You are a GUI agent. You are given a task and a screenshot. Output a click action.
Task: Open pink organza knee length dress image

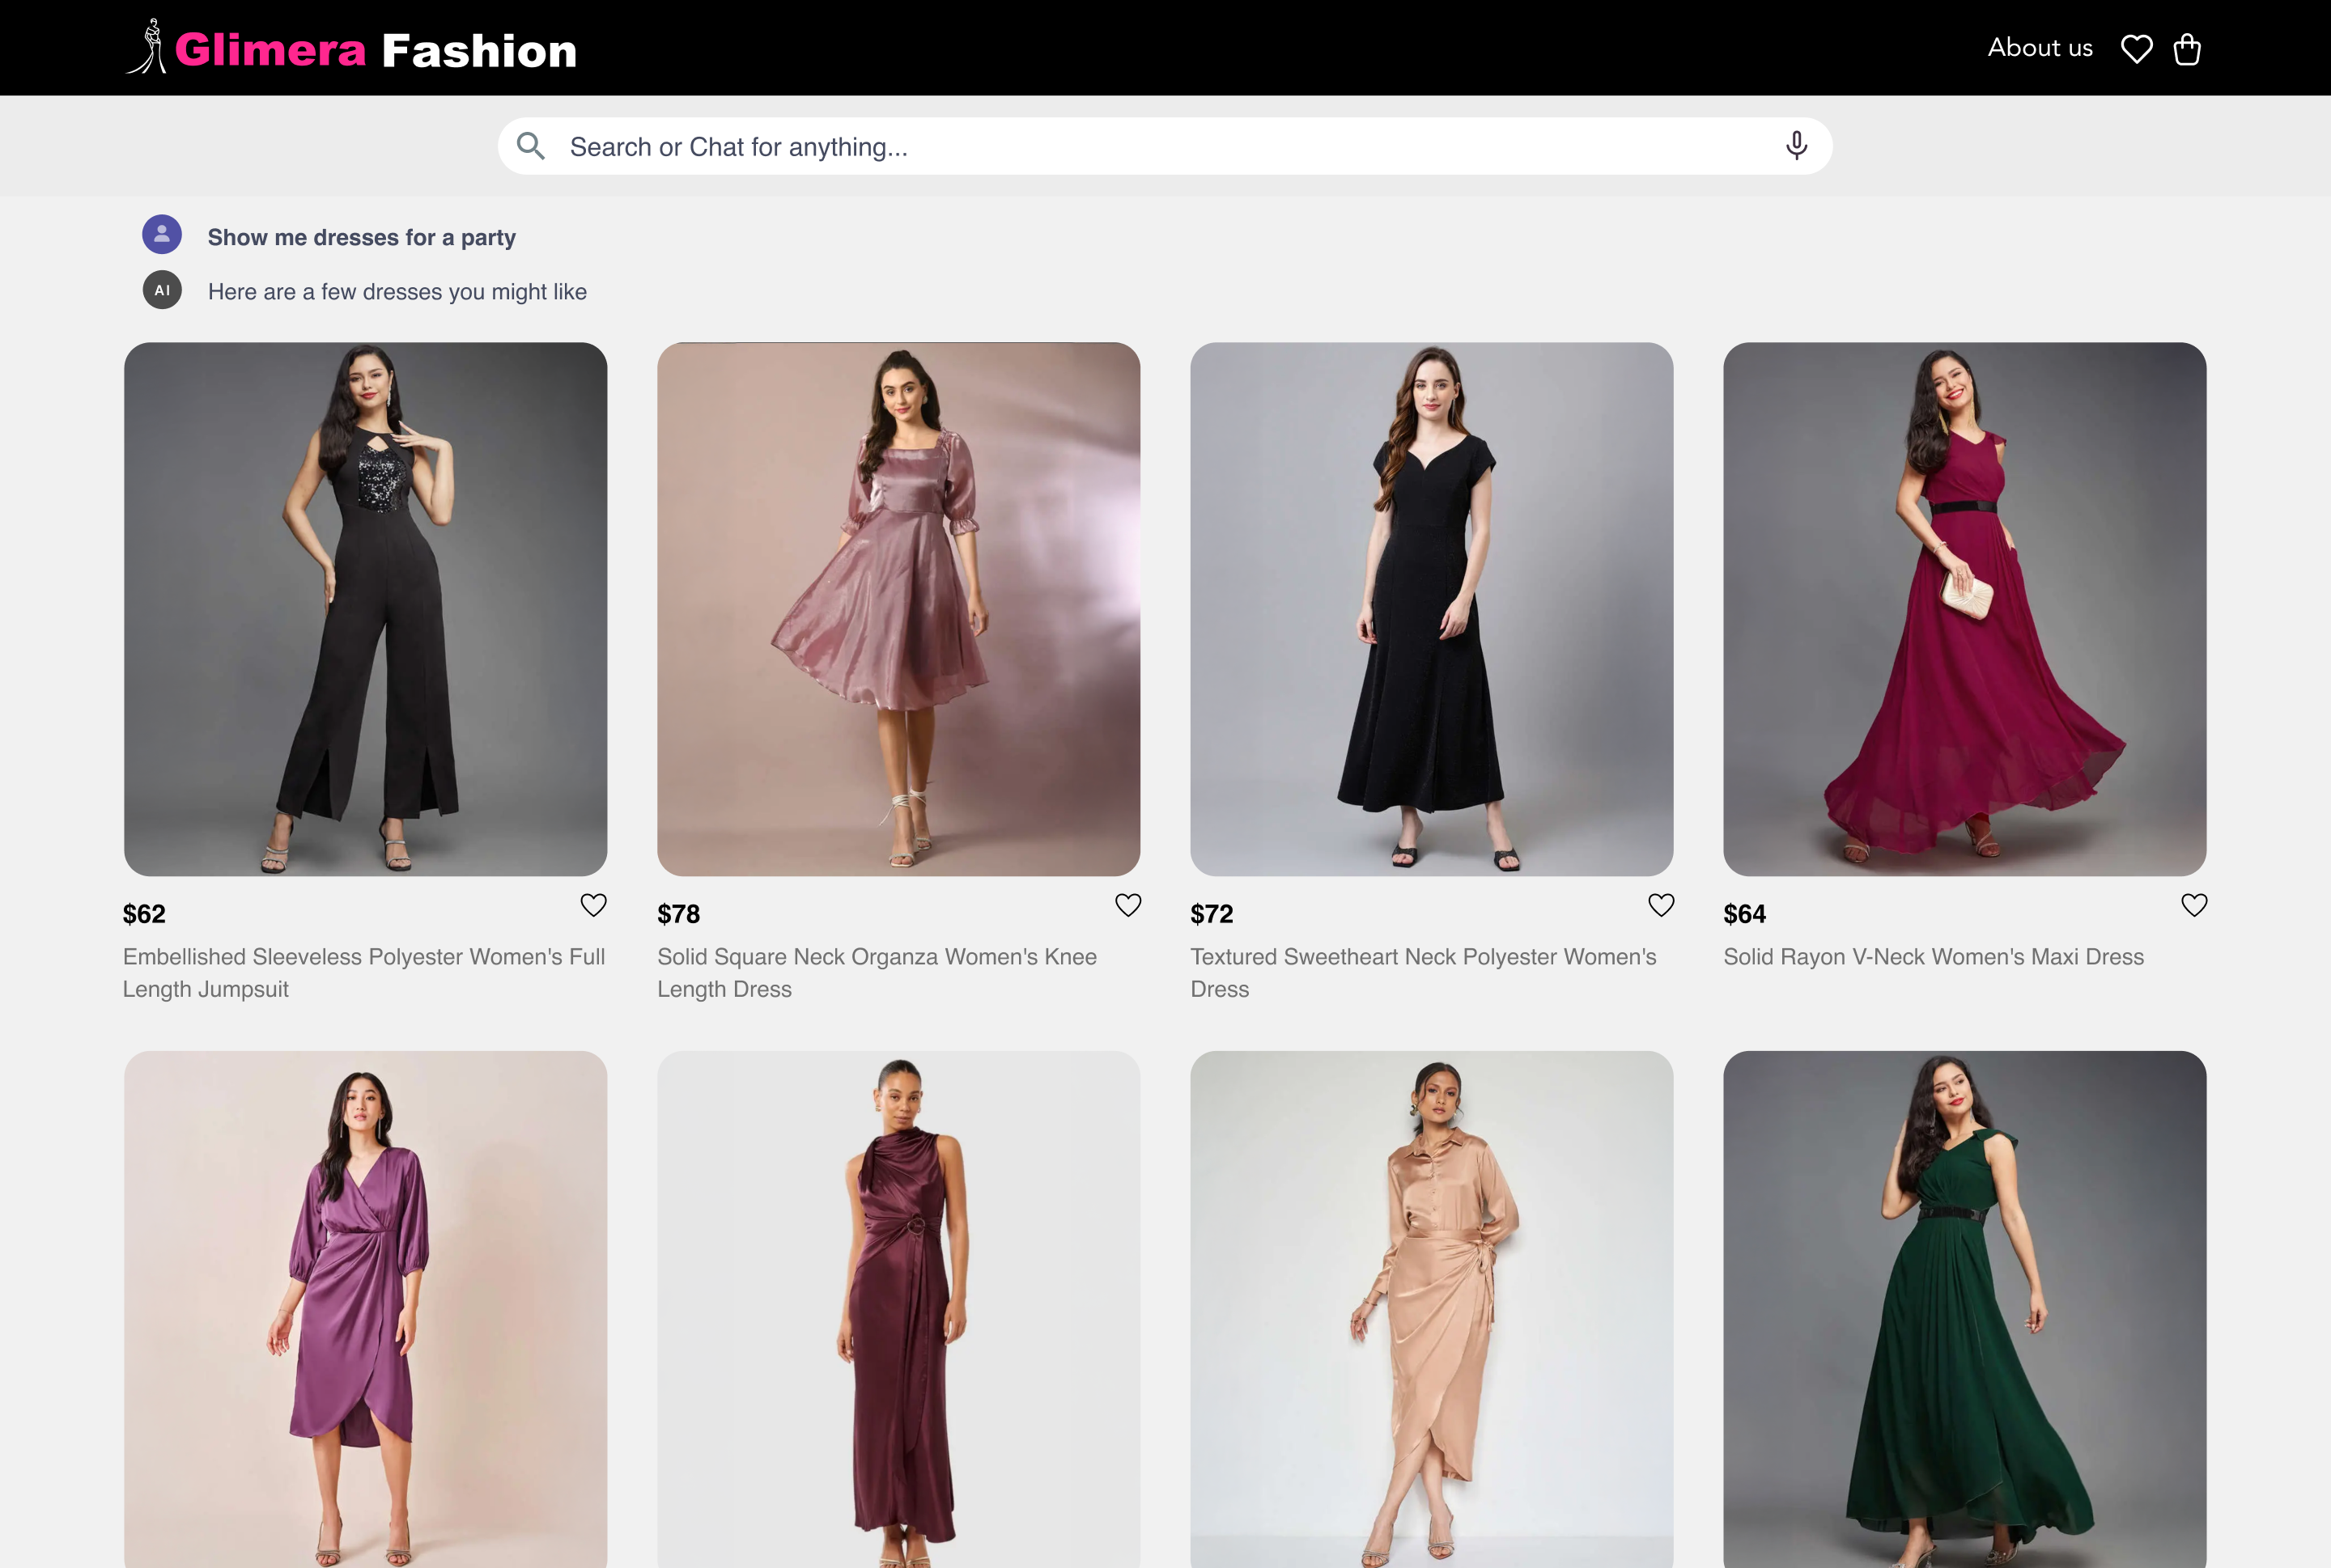898,609
